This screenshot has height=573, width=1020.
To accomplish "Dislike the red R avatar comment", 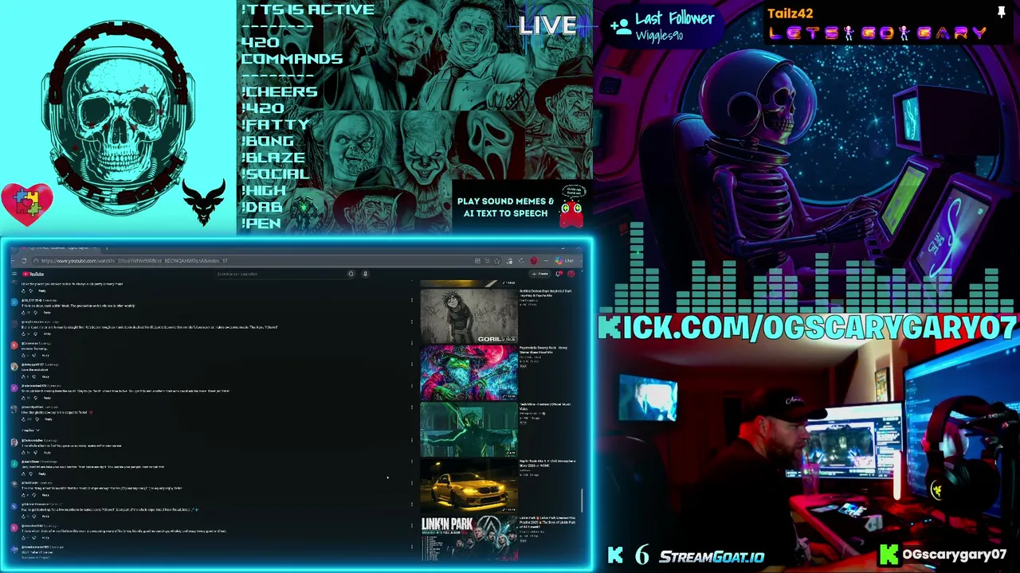I will point(35,356).
